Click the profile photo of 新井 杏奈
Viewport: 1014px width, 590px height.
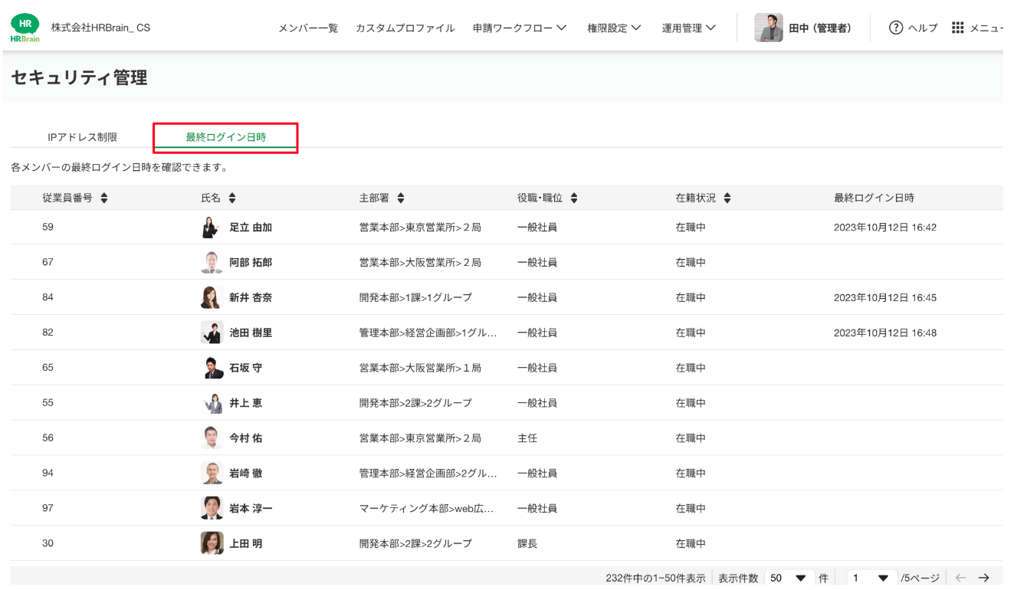click(x=212, y=297)
